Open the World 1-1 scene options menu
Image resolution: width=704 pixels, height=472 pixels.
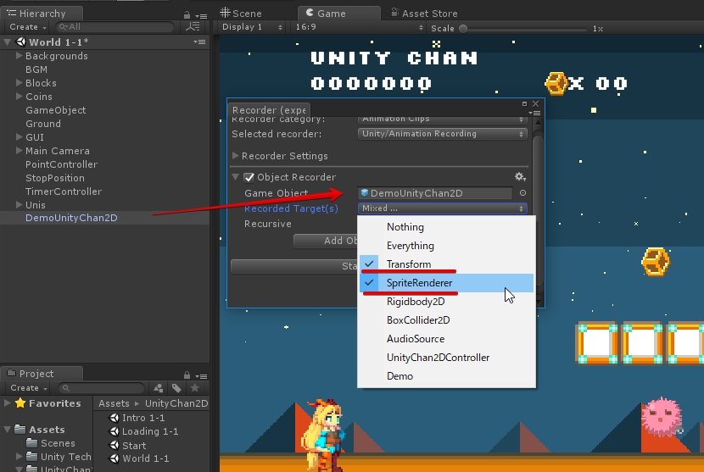[x=200, y=42]
